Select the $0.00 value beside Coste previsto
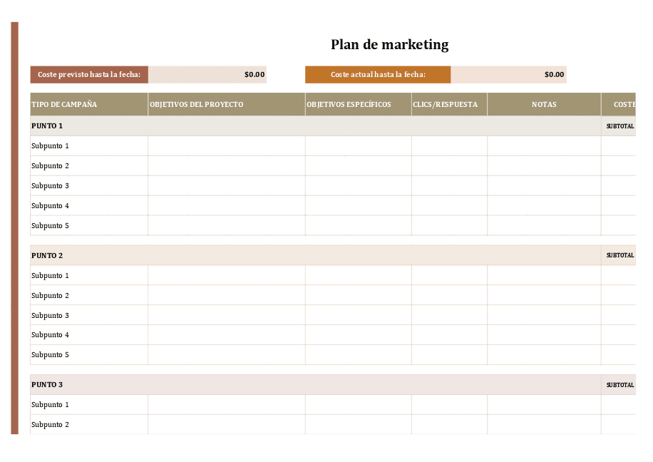This screenshot has height=462, width=653. [x=253, y=74]
